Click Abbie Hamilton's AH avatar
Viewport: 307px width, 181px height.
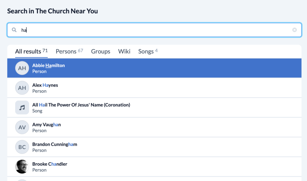click(22, 68)
